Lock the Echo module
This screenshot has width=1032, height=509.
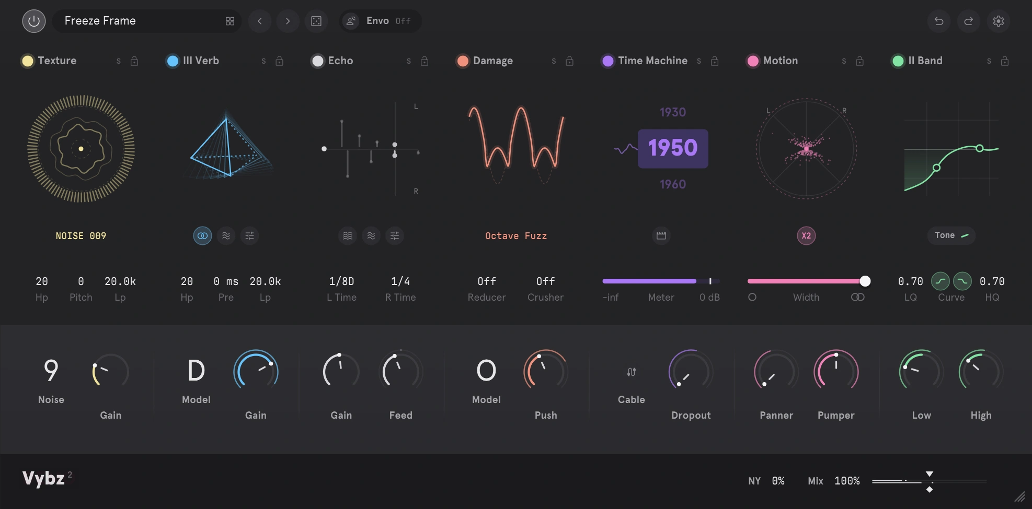coord(425,61)
